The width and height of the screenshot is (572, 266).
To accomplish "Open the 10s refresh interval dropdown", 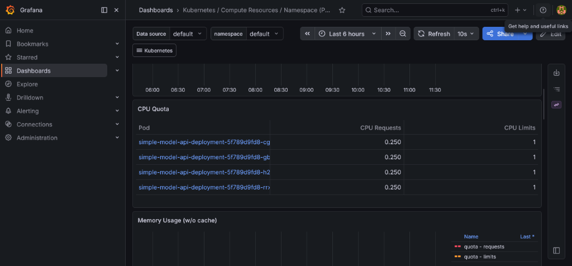I will (x=466, y=34).
